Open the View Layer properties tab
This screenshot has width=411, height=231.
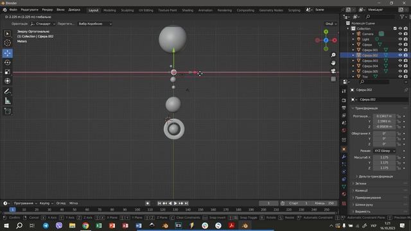pos(344,116)
